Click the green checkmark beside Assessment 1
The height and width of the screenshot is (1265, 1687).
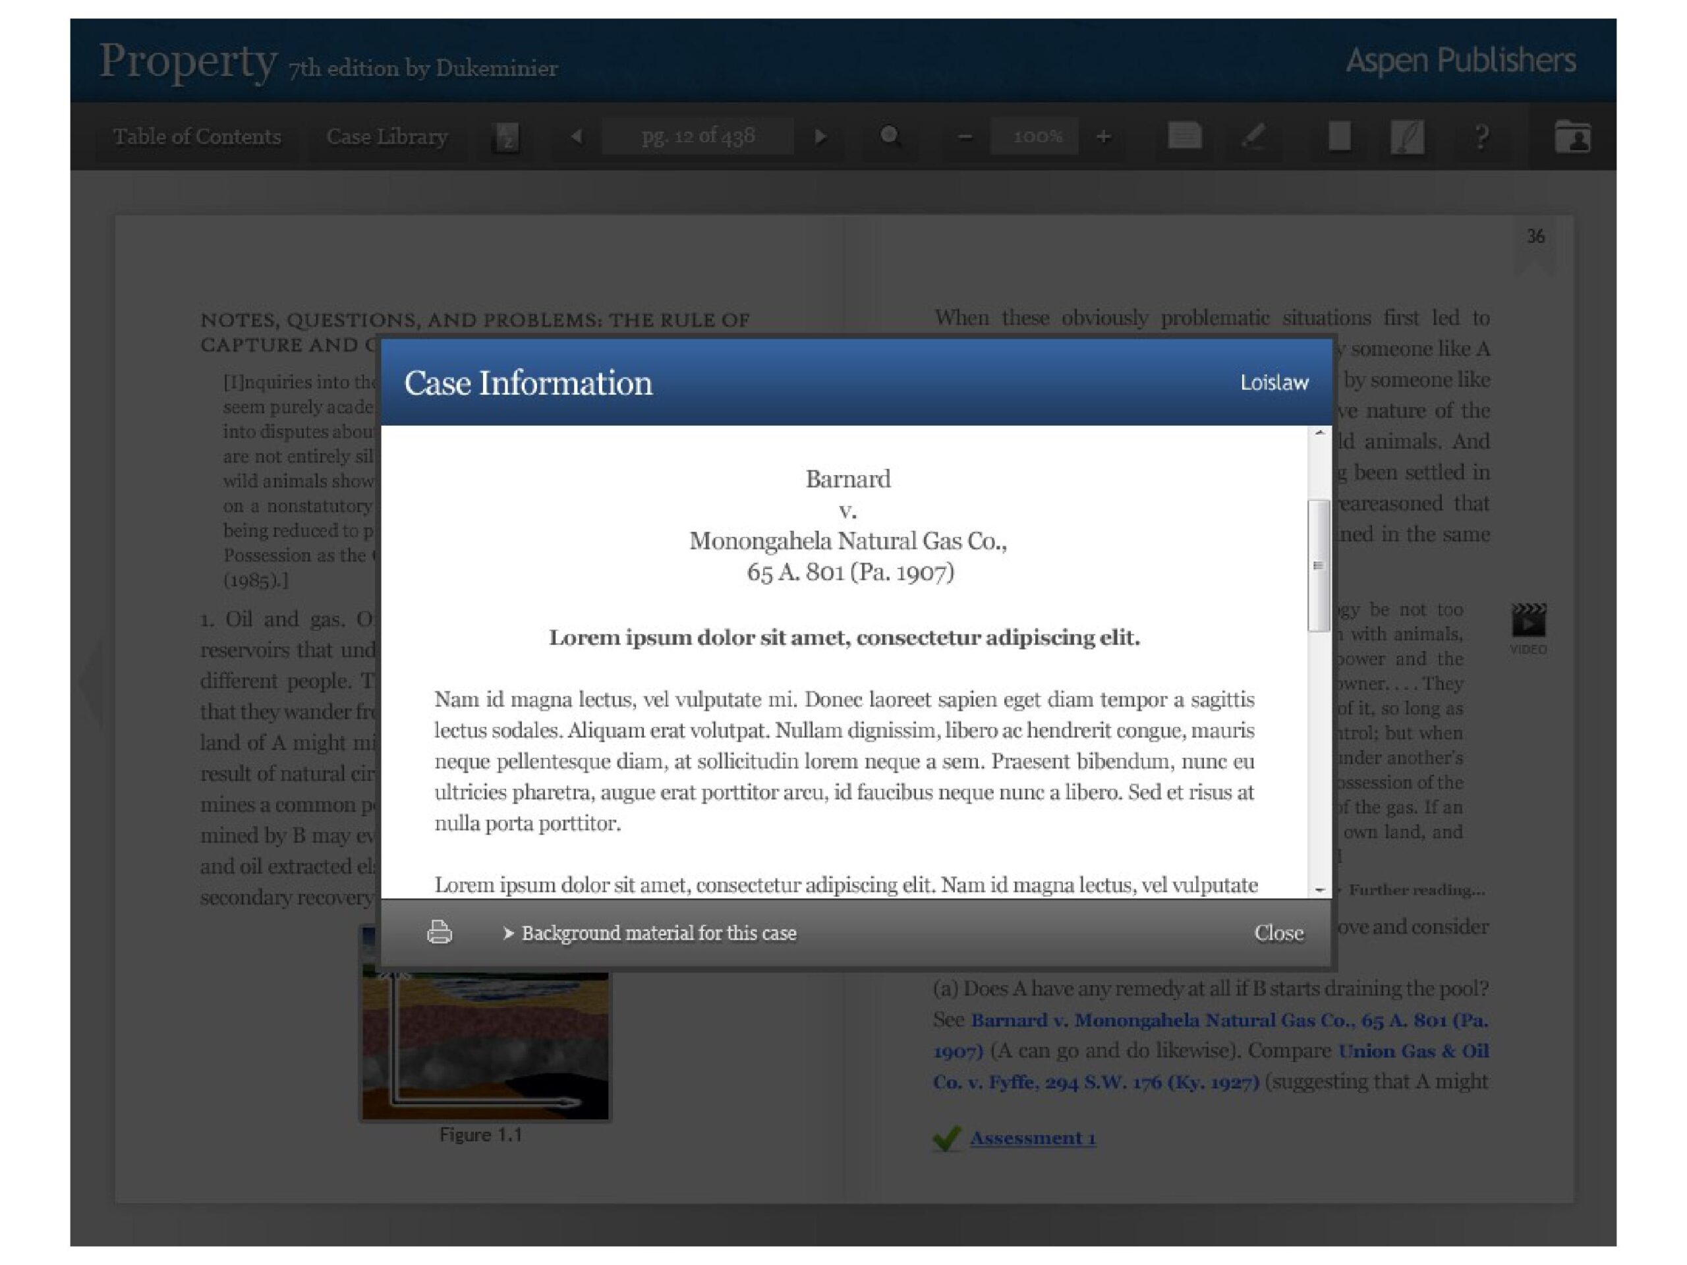946,1138
